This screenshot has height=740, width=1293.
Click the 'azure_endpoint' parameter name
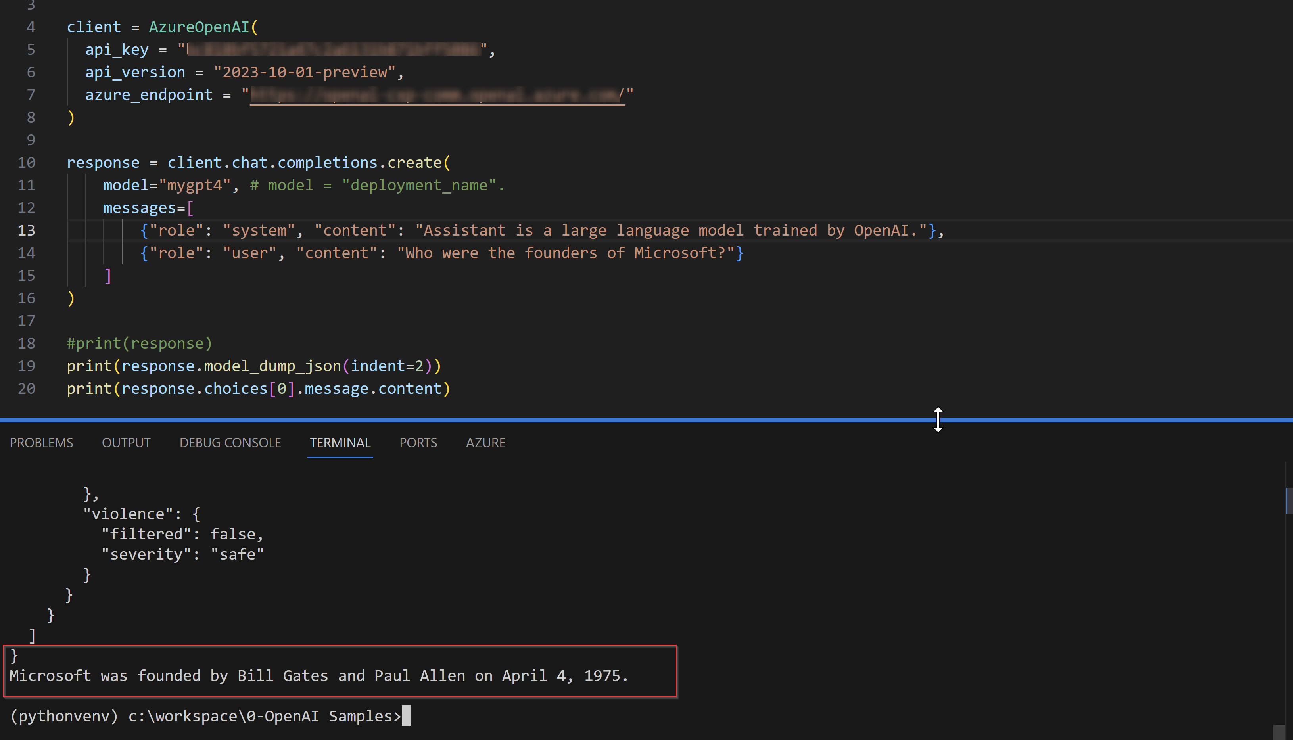pyautogui.click(x=148, y=95)
